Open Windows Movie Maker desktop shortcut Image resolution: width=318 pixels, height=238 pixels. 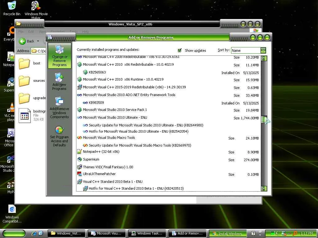point(36,10)
